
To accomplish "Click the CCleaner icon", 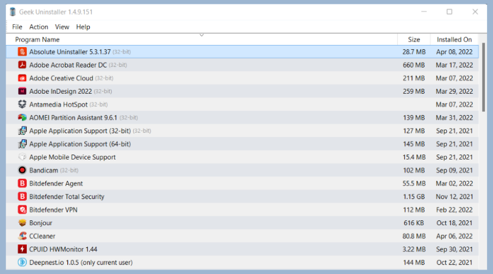I will pyautogui.click(x=22, y=236).
